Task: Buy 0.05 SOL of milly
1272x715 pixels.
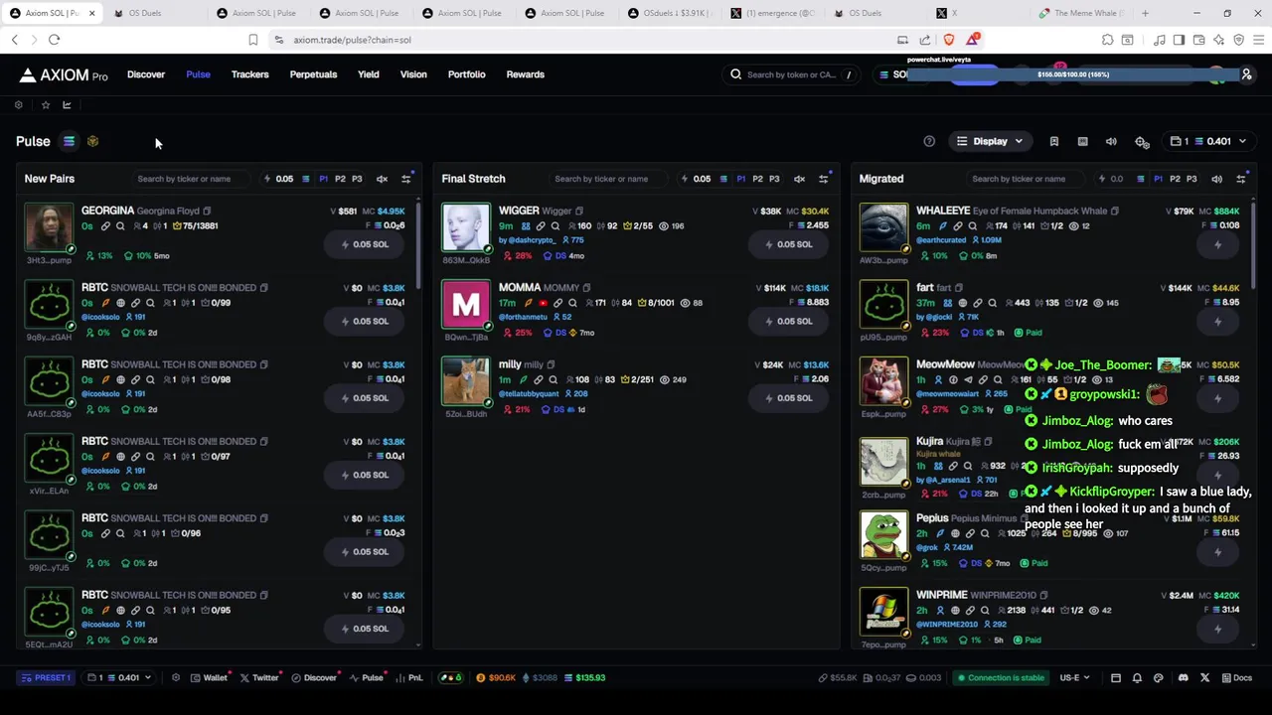Action: [788, 398]
